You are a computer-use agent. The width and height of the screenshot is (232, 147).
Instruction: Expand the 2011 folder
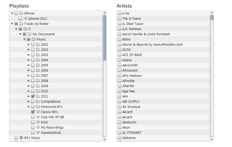click(x=28, y=96)
